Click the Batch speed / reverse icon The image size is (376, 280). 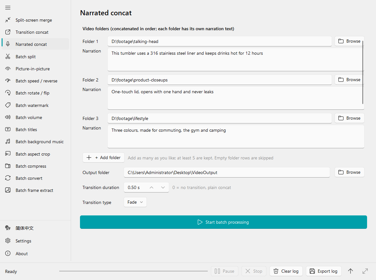[x=8, y=81]
